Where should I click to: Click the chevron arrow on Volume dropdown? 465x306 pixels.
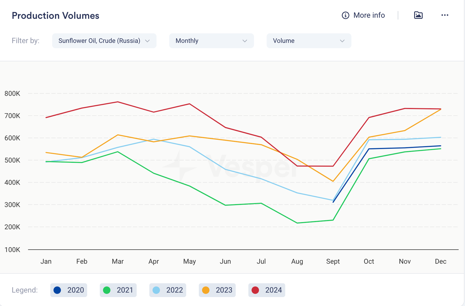point(342,41)
